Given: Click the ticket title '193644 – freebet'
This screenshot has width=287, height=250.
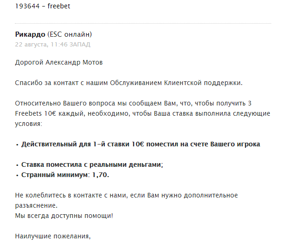Looking at the screenshot, I should click(x=42, y=6).
